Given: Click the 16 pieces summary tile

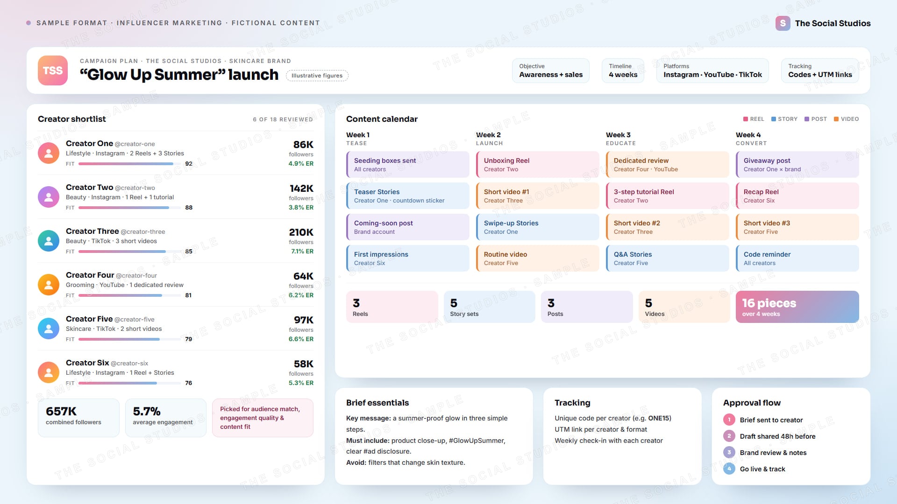Looking at the screenshot, I should (797, 307).
